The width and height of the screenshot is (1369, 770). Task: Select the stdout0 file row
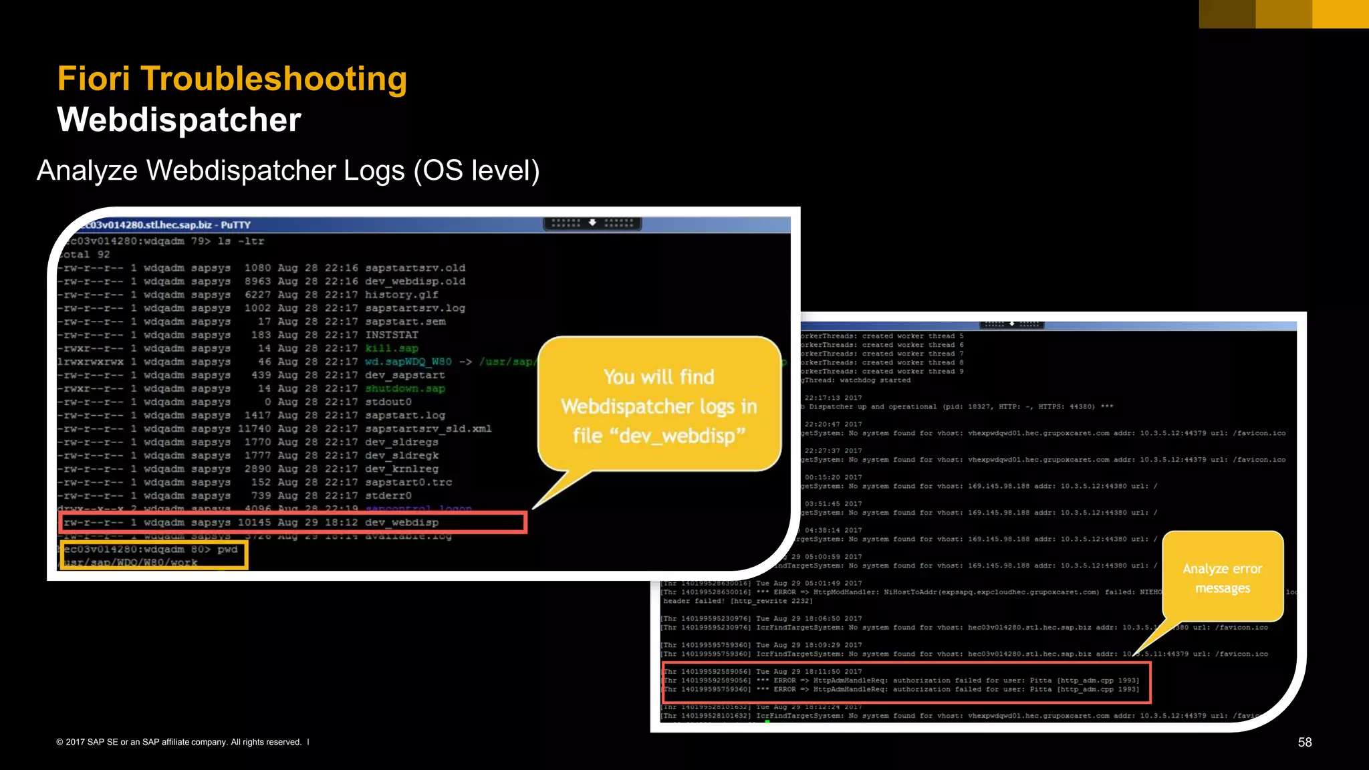(x=235, y=402)
